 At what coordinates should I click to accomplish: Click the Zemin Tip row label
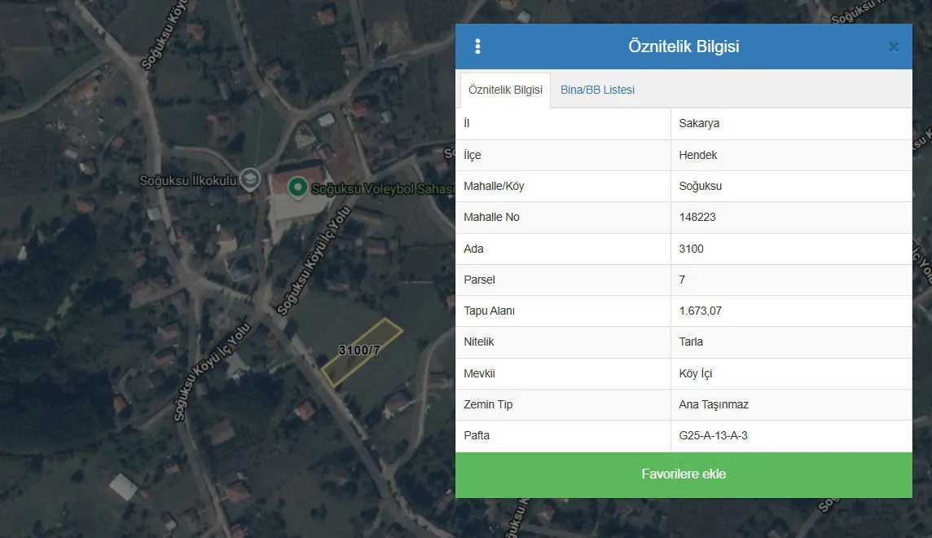coord(488,404)
